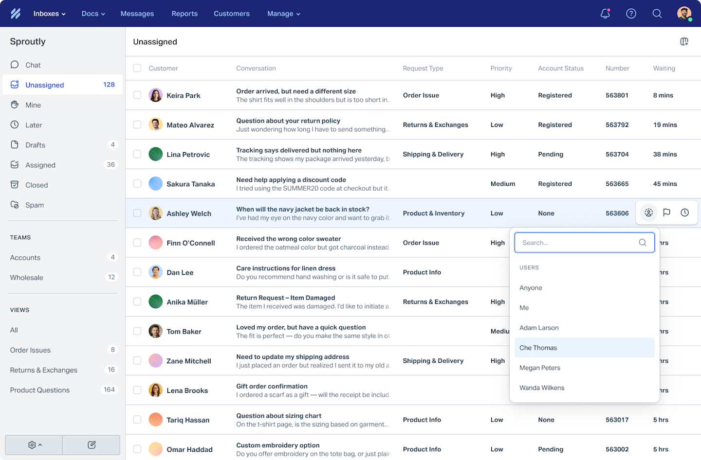
Task: Select Anyone in users list
Action: point(585,288)
